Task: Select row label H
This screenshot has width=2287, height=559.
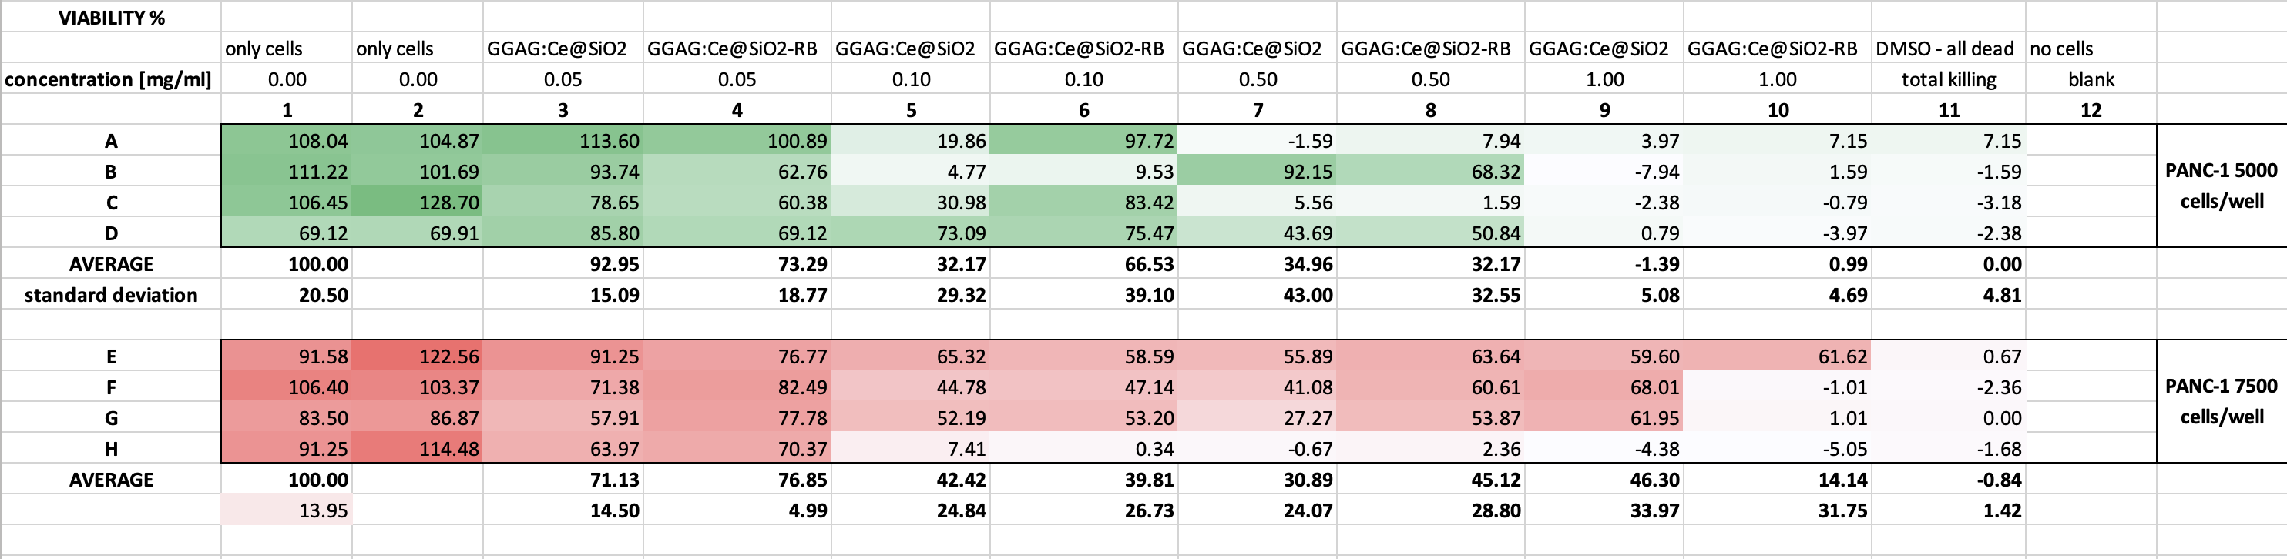Action: click(111, 449)
